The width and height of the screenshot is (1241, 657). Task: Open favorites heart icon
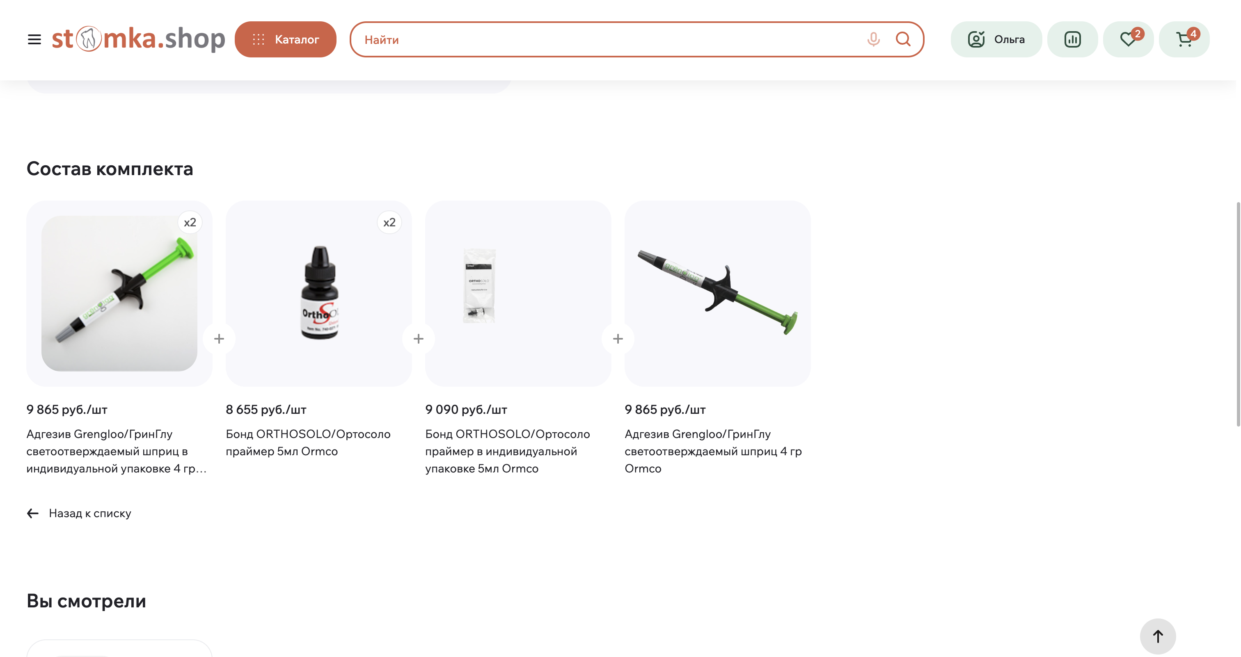point(1128,39)
